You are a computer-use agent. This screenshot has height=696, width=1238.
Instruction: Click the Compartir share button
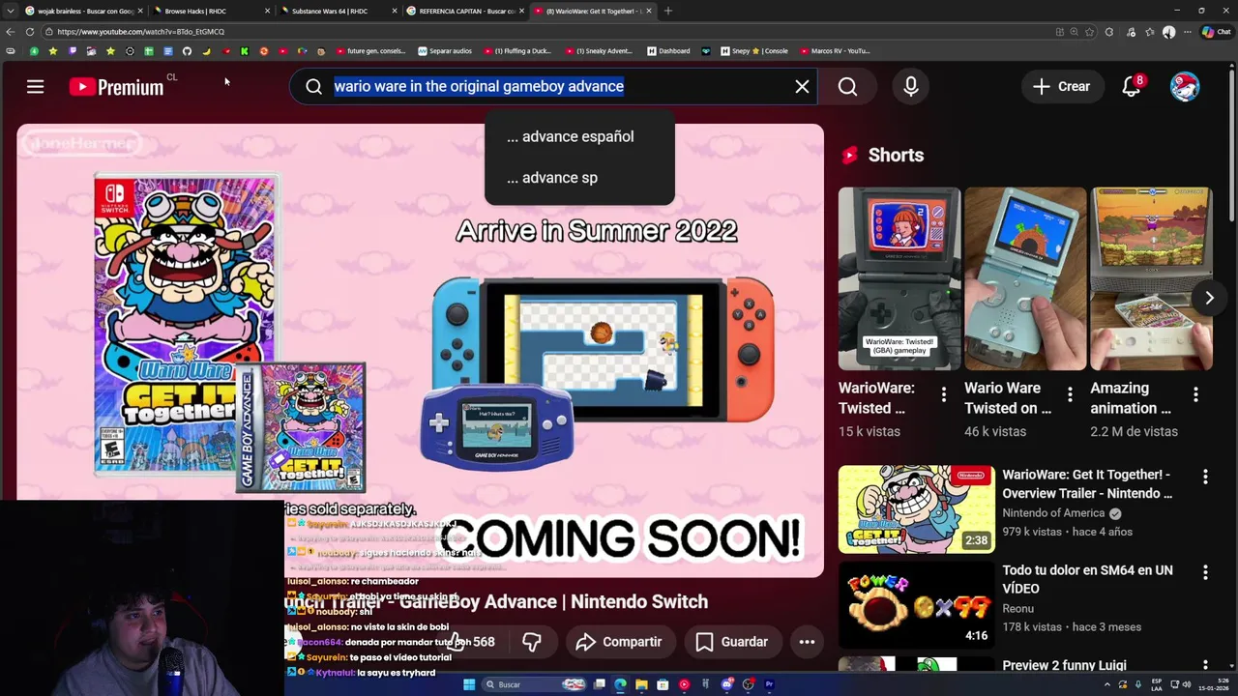coord(619,642)
